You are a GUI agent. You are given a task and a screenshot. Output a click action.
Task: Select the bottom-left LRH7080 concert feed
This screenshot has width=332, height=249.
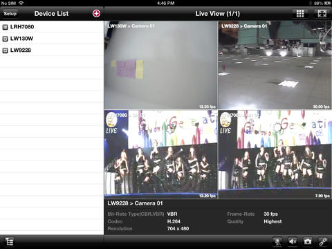[x=160, y=154]
